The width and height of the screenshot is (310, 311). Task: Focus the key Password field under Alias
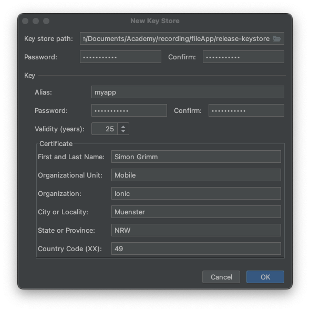click(x=129, y=110)
